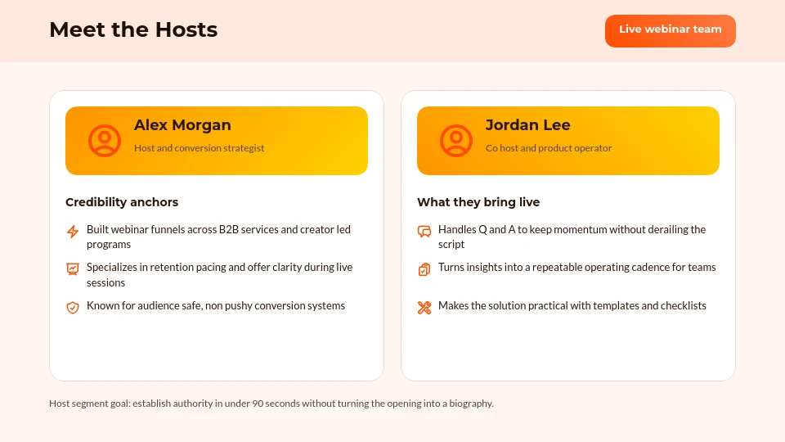
Task: Click the Built webinar funnels bullet text
Action: (x=218, y=237)
